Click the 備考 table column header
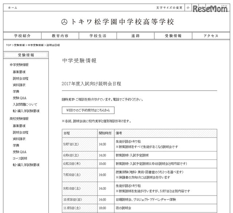Screen dimensions: 233x213 166,133
